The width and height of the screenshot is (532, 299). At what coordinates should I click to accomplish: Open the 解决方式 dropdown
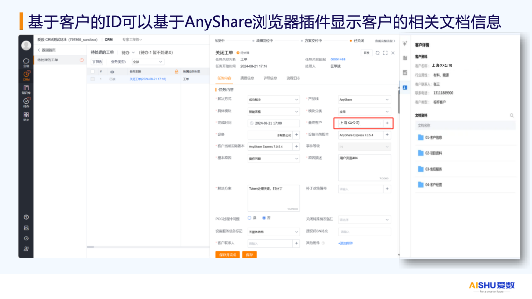tap(273, 99)
